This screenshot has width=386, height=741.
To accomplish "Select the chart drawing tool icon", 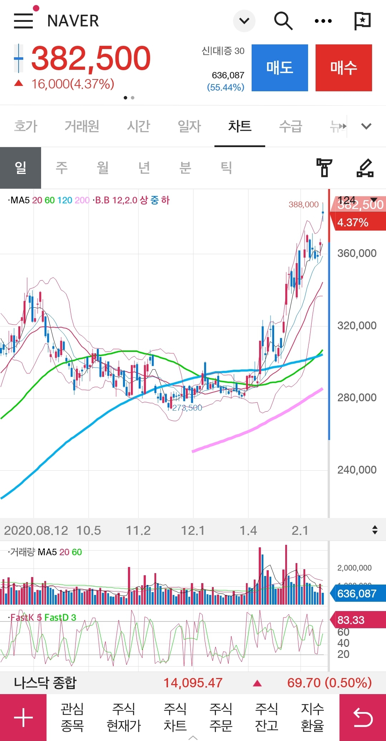I will (x=365, y=168).
